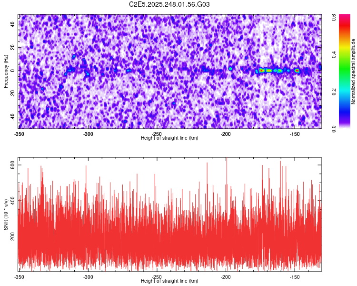The image size is (357, 286).
Task: Click the SNR (10 * v/v) axis label
Action: [x=6, y=214]
